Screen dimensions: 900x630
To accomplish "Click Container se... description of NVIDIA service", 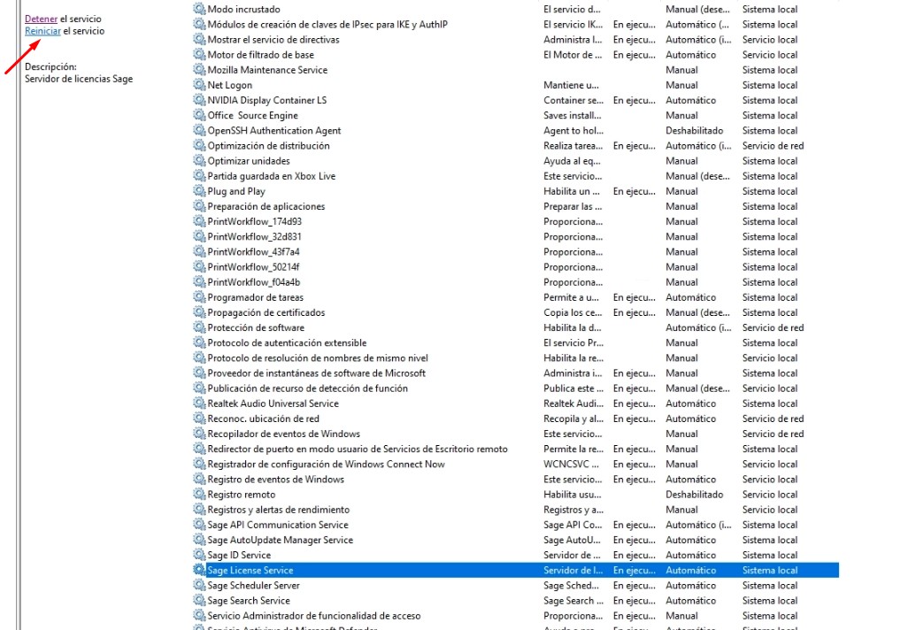I will (x=573, y=100).
